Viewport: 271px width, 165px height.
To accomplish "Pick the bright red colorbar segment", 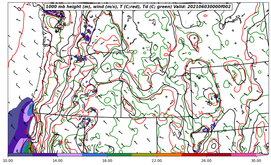I will click(194, 155).
